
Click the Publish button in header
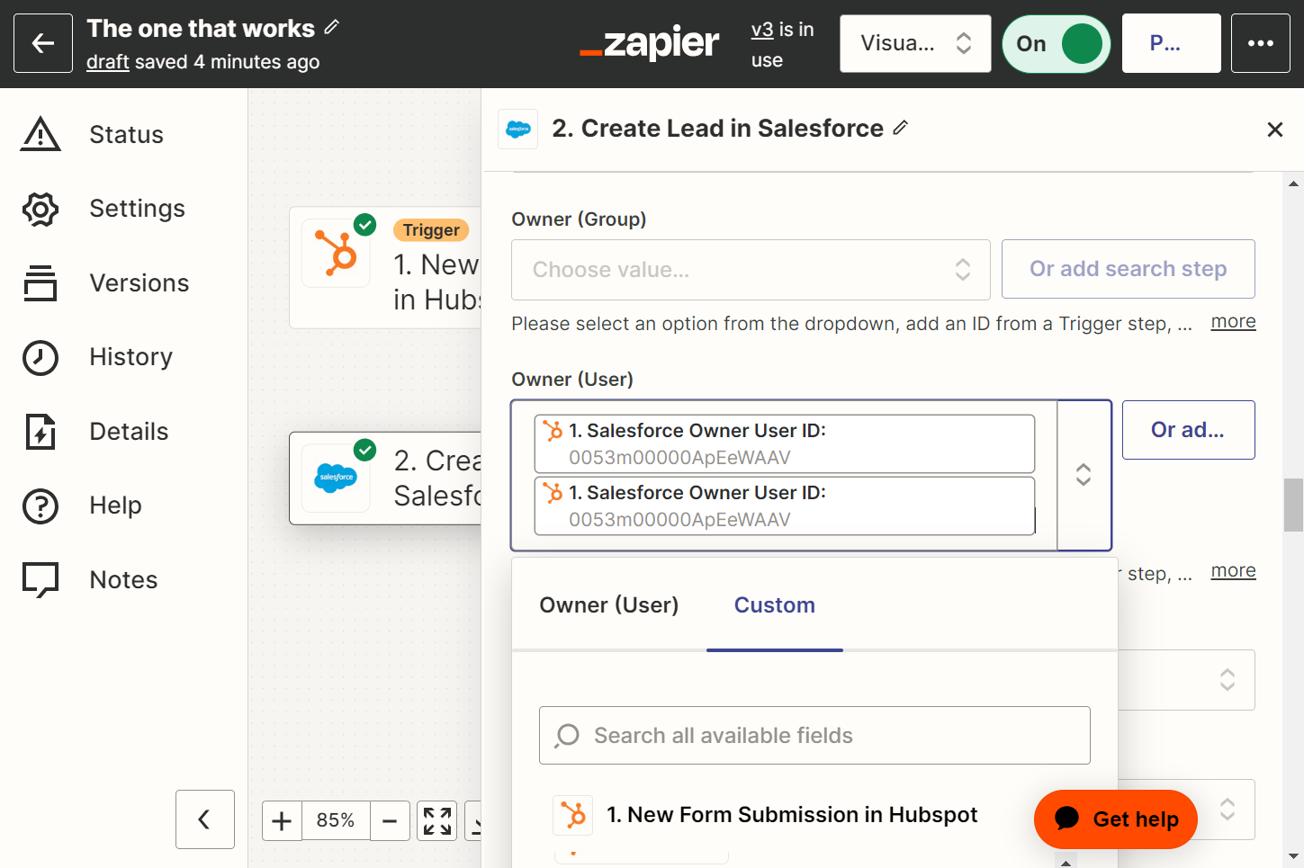(x=1171, y=43)
